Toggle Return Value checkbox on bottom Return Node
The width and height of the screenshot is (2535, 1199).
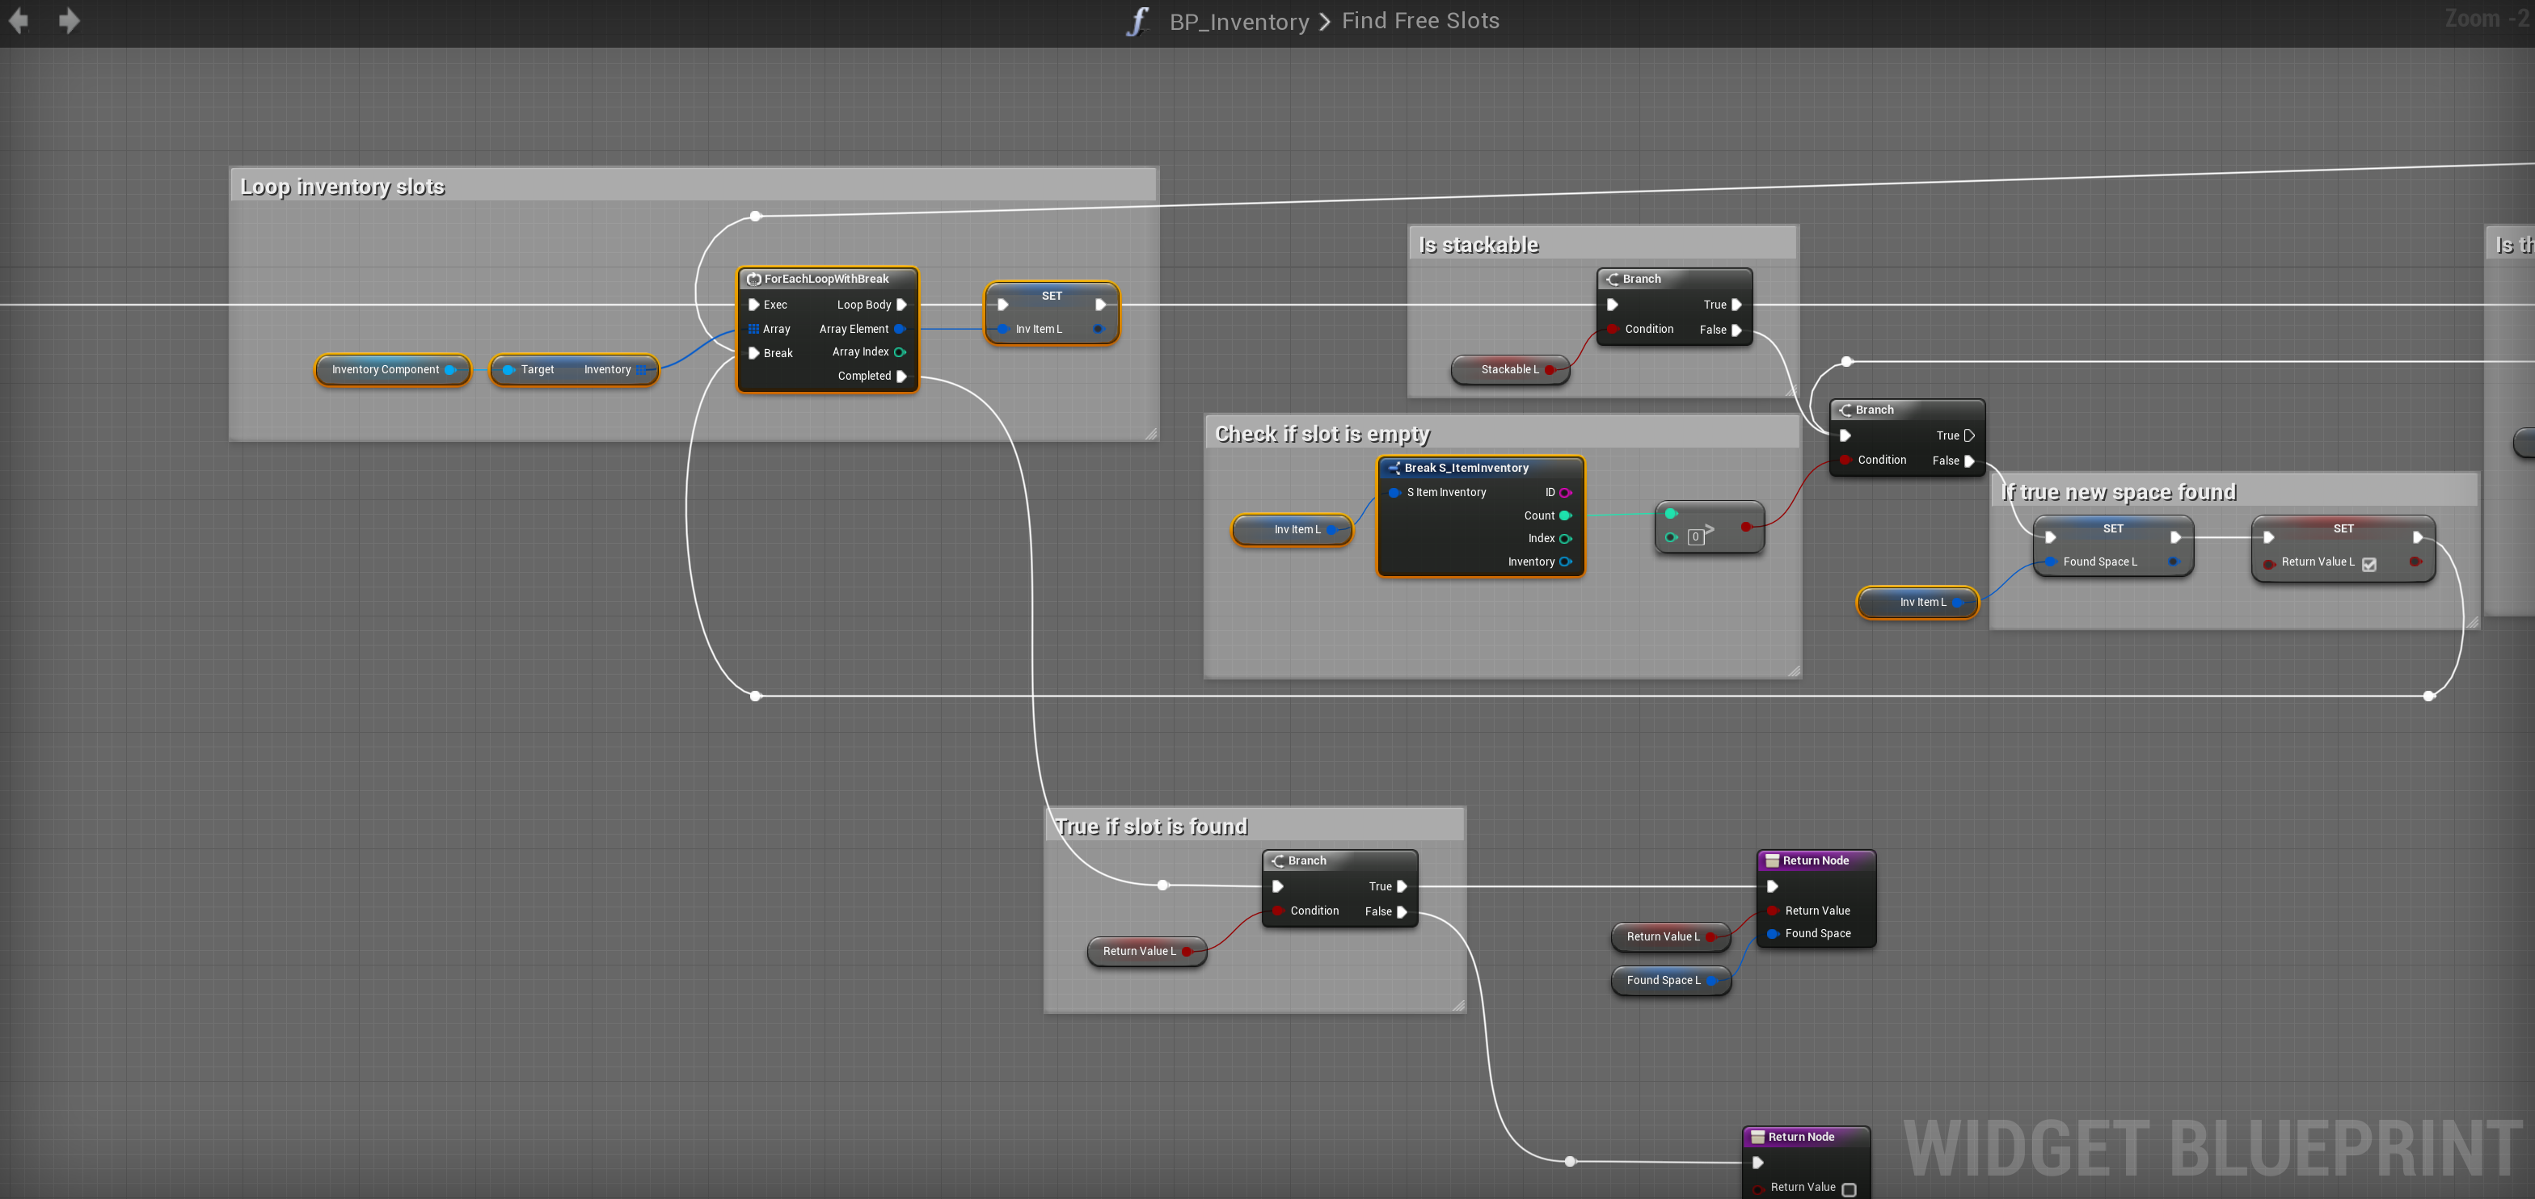tap(1849, 1189)
